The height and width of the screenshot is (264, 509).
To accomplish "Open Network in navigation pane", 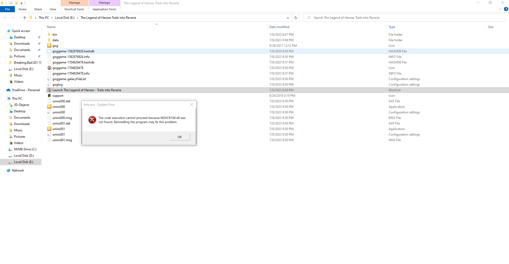I will [18, 170].
